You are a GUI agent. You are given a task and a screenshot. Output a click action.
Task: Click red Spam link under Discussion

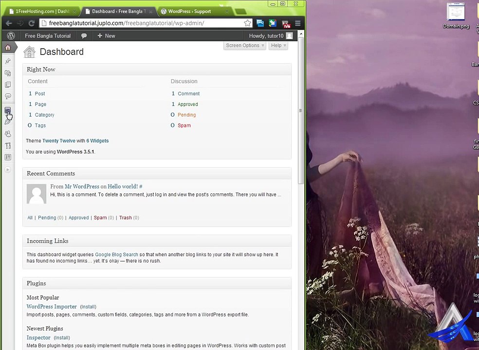click(x=184, y=125)
